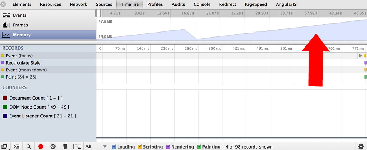367x150 pixels.
Task: Switch to the Network tab
Action: click(x=78, y=4)
